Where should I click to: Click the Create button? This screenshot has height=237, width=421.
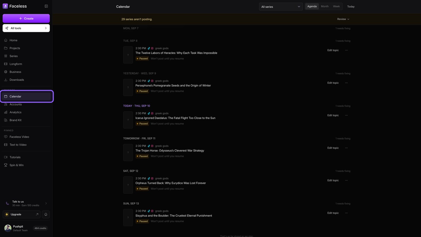26,18
